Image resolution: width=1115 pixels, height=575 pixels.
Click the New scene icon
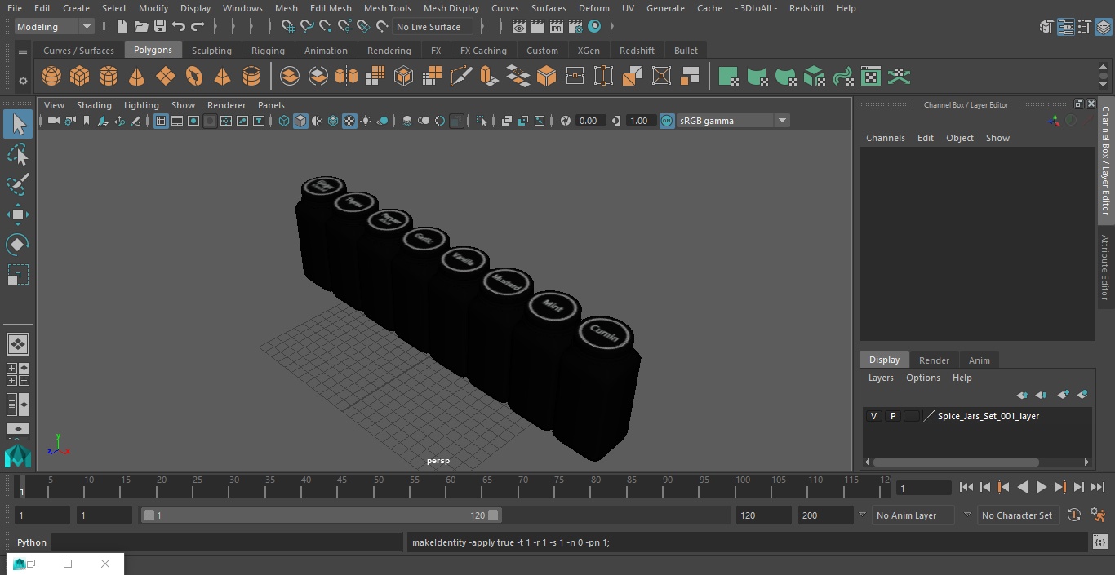tap(122, 27)
